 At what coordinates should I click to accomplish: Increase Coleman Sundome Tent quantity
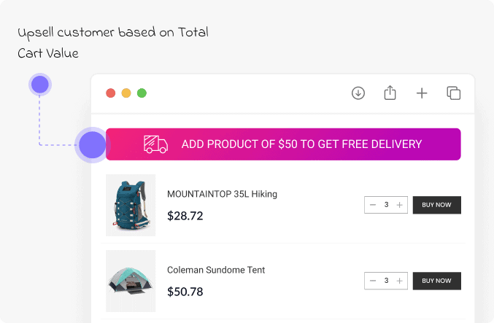pos(399,280)
